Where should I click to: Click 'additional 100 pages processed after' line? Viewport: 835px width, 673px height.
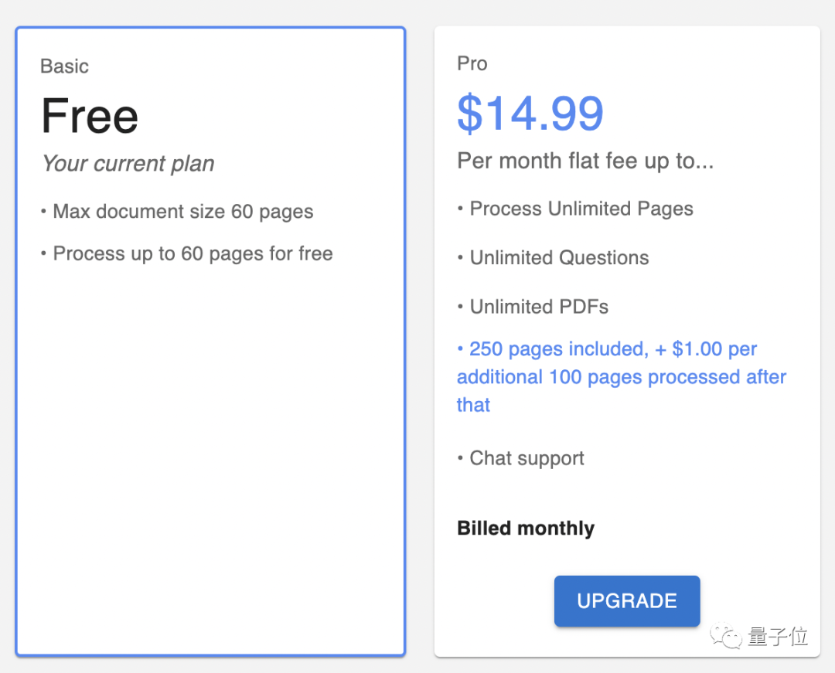tap(622, 376)
